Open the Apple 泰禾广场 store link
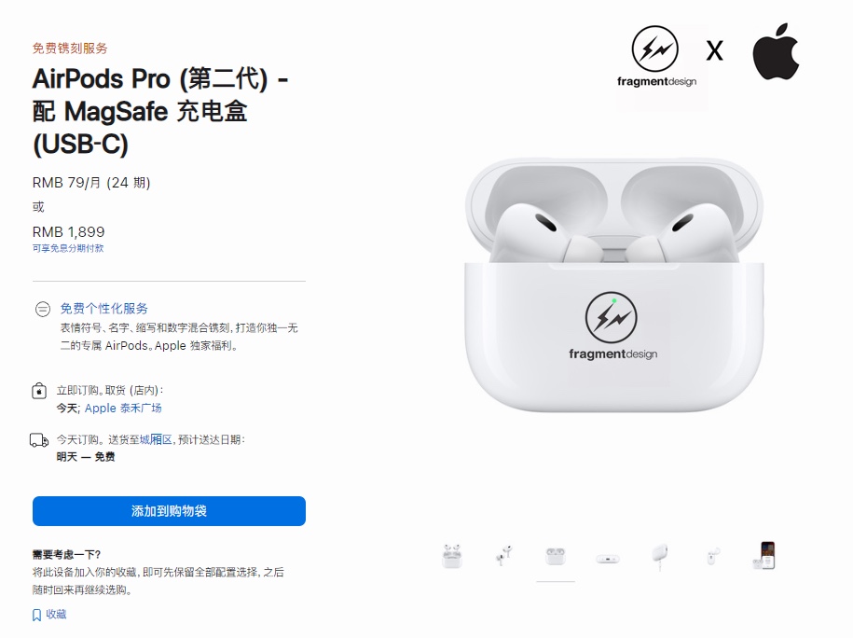 123,408
